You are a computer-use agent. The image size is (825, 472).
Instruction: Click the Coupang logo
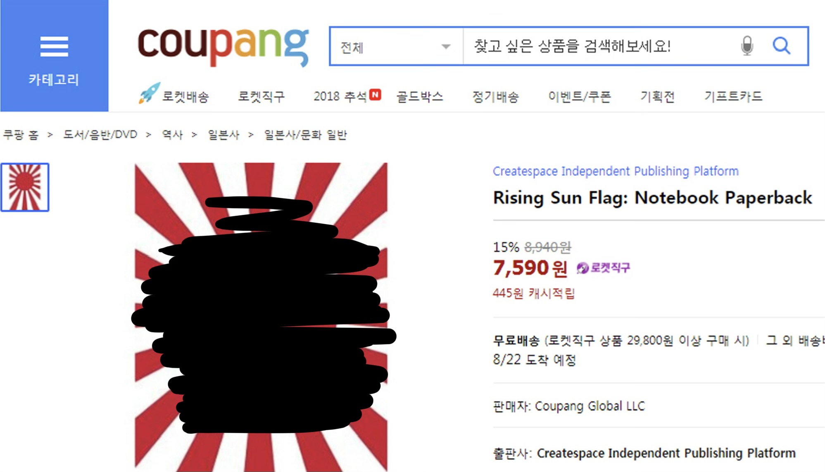[223, 46]
